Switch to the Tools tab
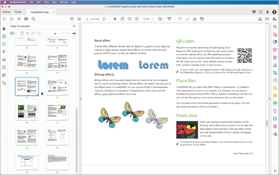The height and width of the screenshot is (175, 279). (18, 12)
